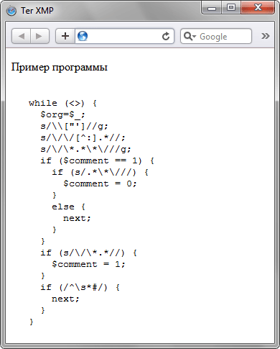Click the line 's/\/\/[^:].*//;'

click(83, 137)
